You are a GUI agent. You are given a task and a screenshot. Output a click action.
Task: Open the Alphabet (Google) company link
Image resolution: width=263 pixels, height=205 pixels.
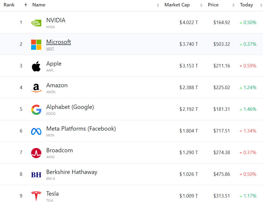70,107
